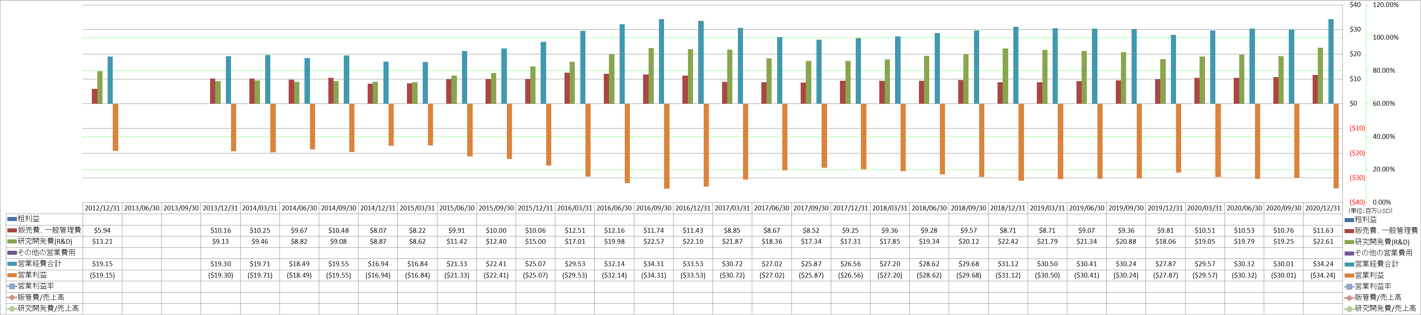Click the $12.51 cell under 2016/03/31
Image resolution: width=1421 pixels, height=315 pixels.
[x=575, y=231]
